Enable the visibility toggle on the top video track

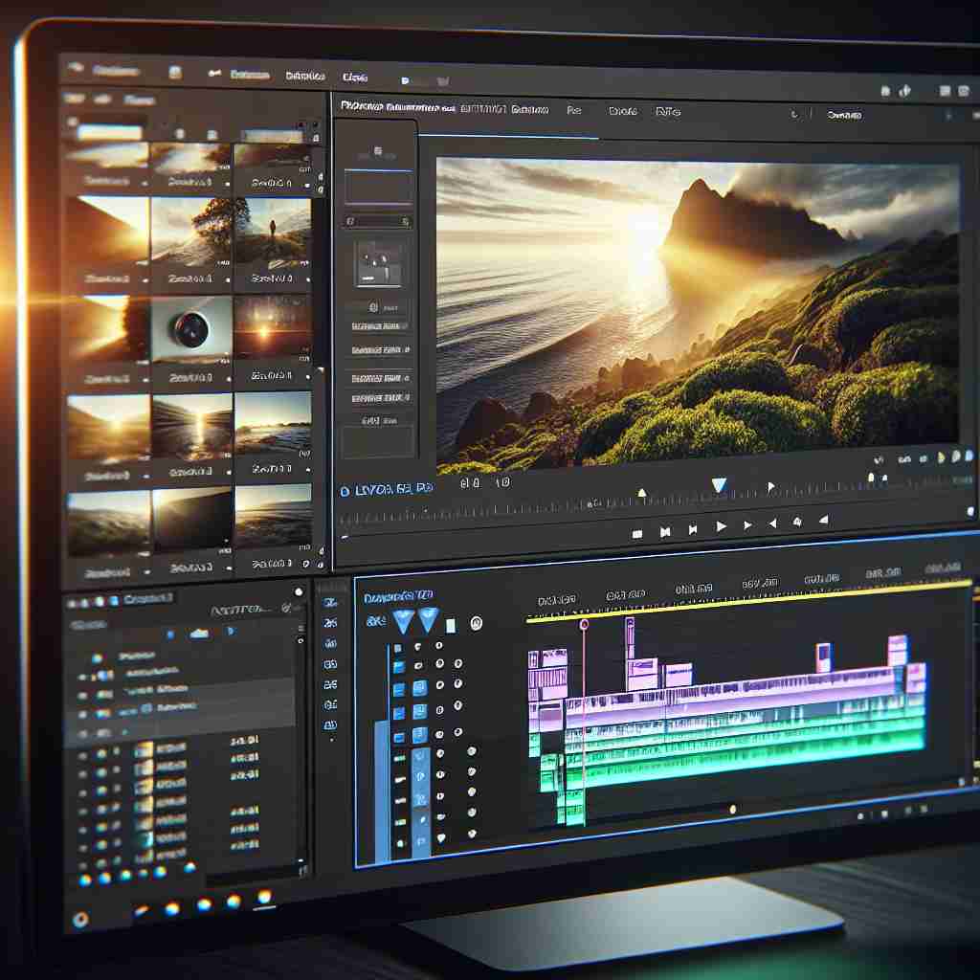(419, 649)
